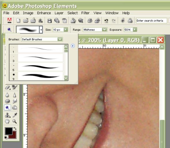This screenshot has height=148, width=170.
Task: Select the Clone Stamp tool
Action: coord(7,115)
